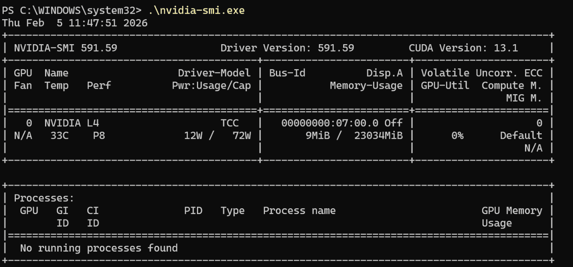Click the GPU utilization value 0%
The height and width of the screenshot is (267, 573).
(x=457, y=135)
